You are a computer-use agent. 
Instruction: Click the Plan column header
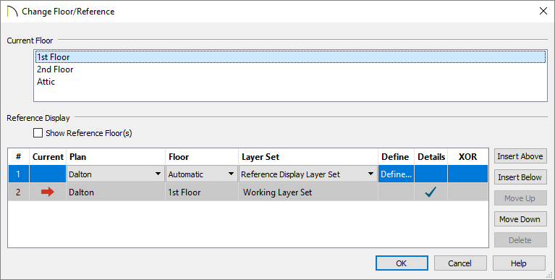pos(115,157)
